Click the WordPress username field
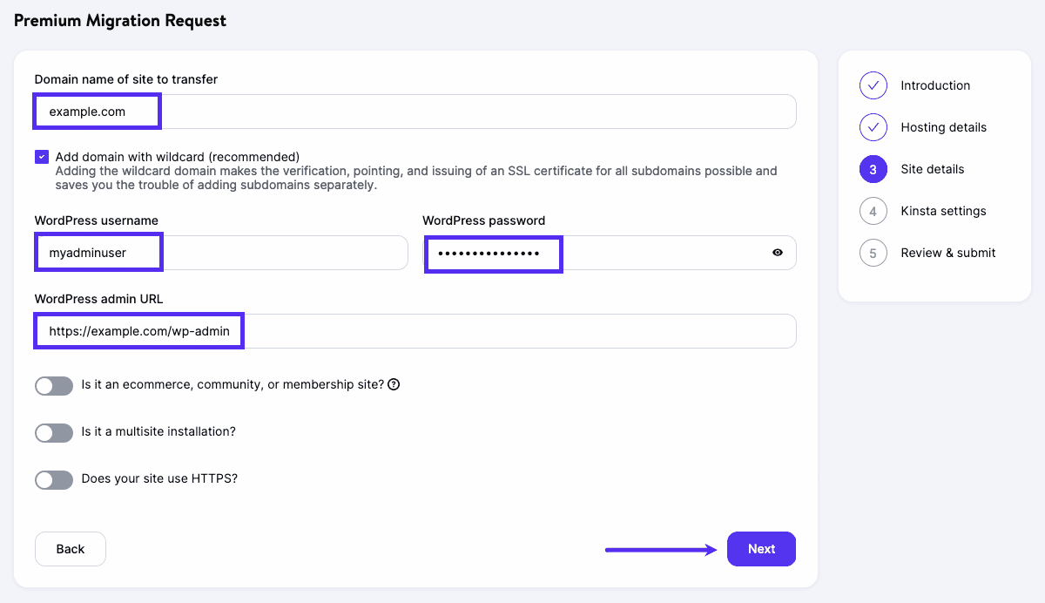This screenshot has height=603, width=1045. (98, 252)
